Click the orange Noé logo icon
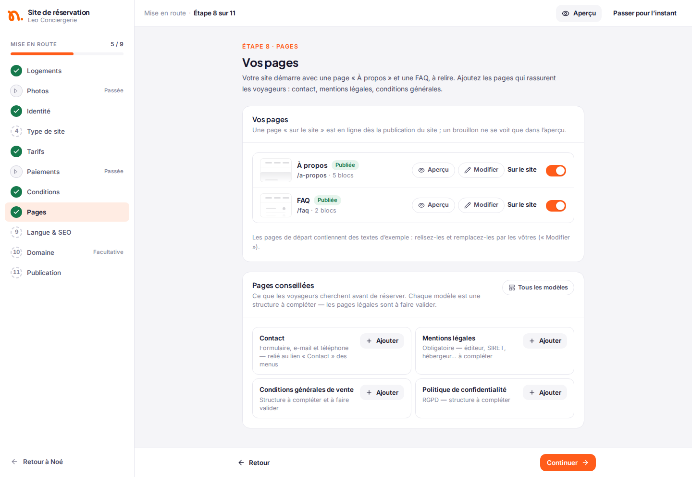The image size is (692, 477). point(15,16)
